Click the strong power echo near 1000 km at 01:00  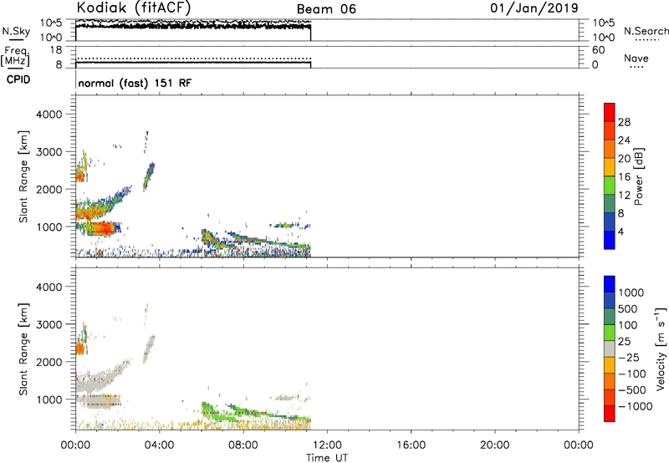(101, 229)
